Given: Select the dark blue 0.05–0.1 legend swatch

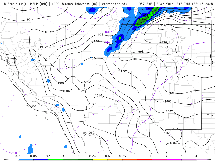Looking at the screenshot, I should 41,160.
